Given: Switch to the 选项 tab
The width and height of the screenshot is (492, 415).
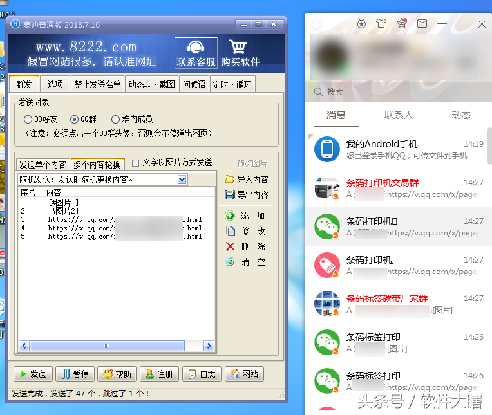Looking at the screenshot, I should click(x=55, y=84).
